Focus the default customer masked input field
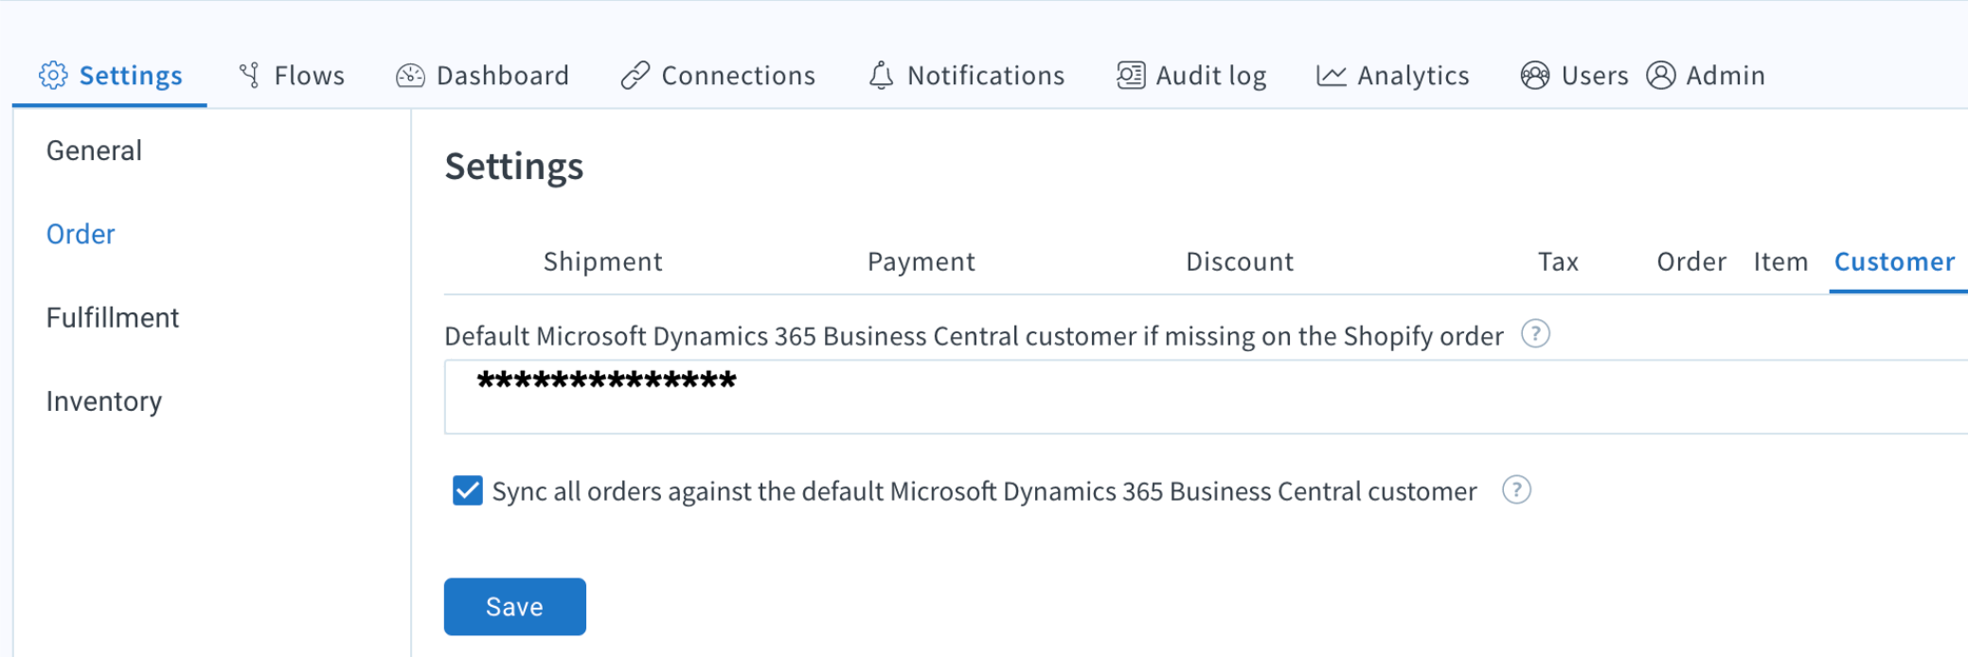1968x657 pixels. pos(1206,397)
